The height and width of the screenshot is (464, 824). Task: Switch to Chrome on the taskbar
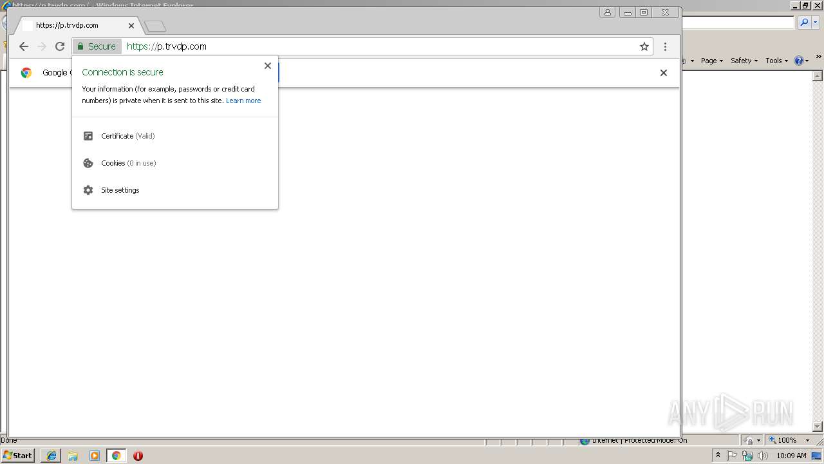point(117,456)
